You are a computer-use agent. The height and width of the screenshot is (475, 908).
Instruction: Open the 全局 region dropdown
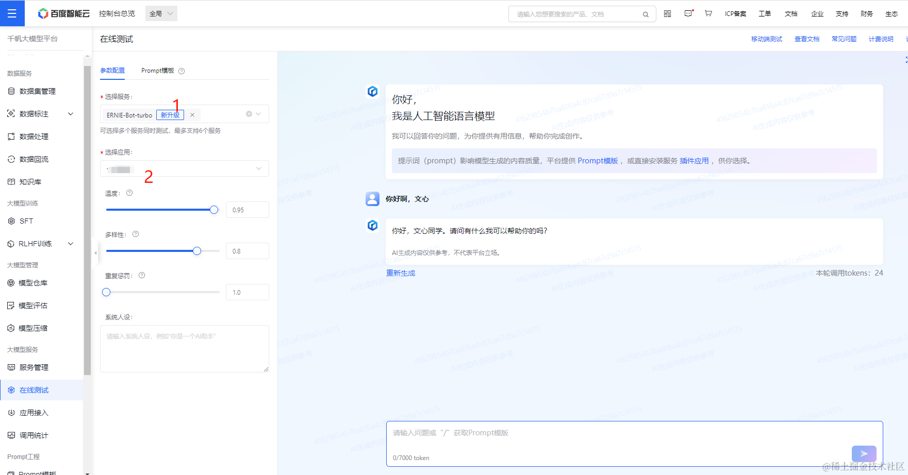click(x=161, y=13)
